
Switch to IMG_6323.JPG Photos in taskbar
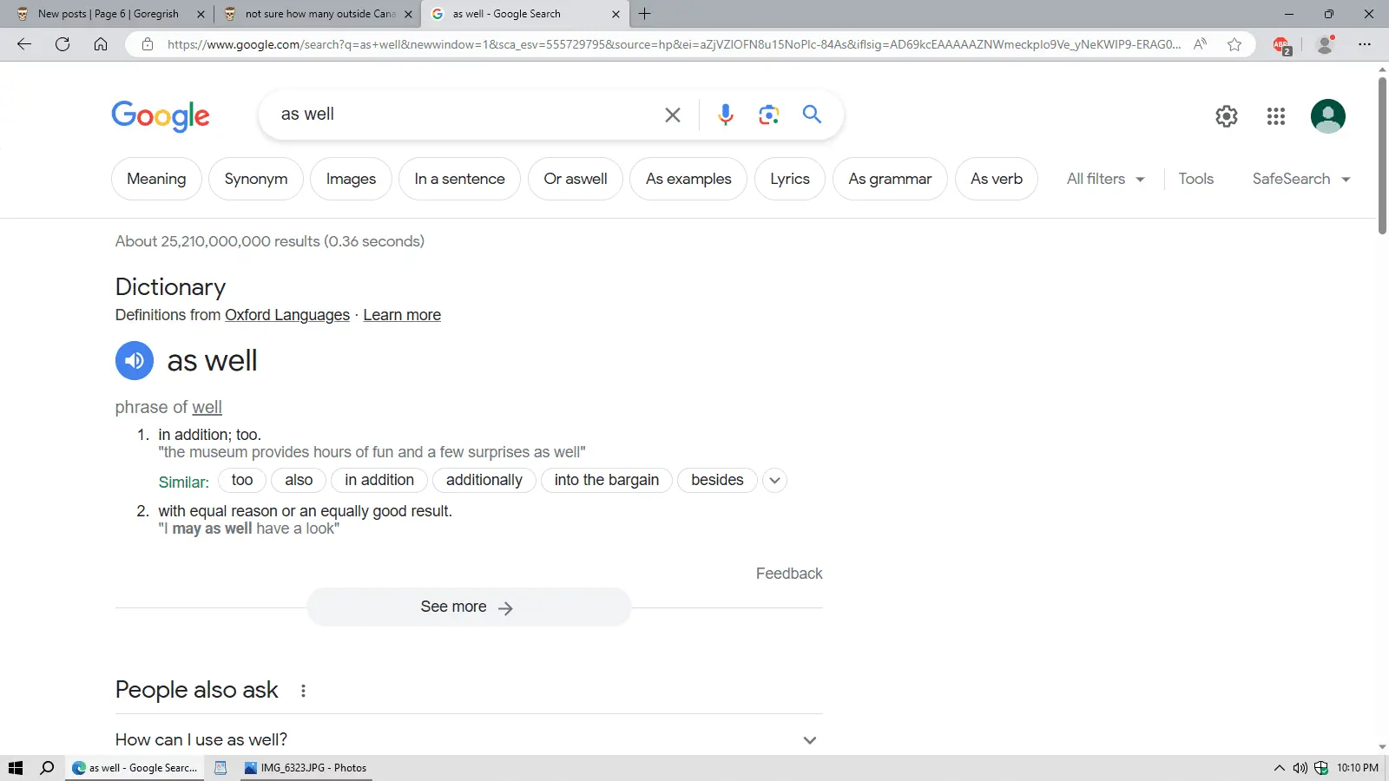pos(306,767)
